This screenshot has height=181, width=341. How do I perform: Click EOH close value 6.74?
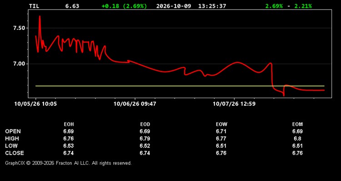[69, 153]
